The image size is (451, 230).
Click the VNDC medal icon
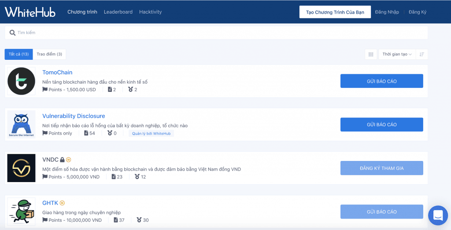click(137, 177)
